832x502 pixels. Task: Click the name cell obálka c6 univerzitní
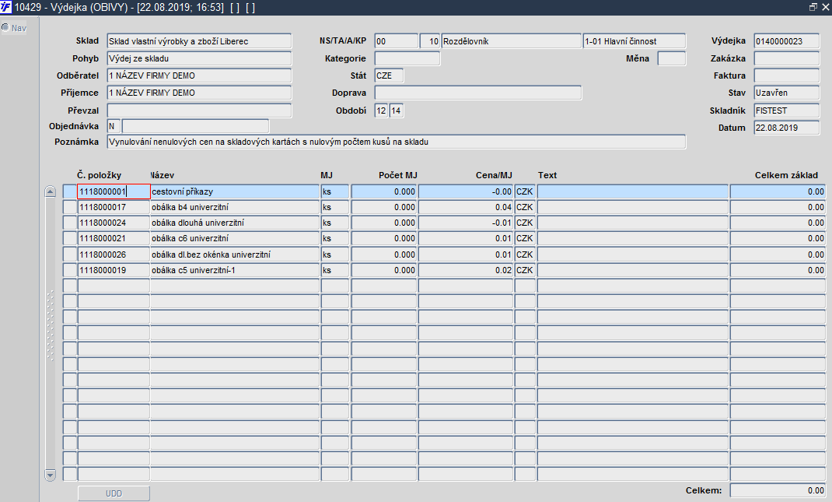(235, 238)
